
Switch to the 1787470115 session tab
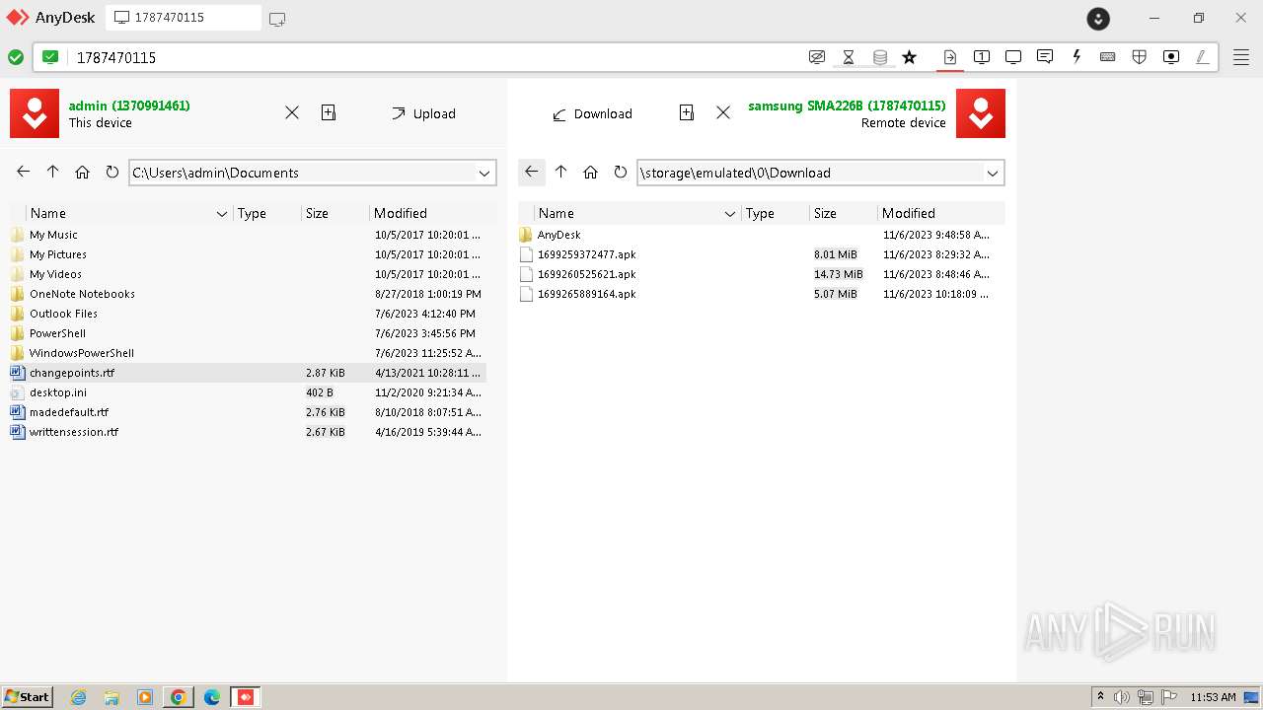coord(183,18)
